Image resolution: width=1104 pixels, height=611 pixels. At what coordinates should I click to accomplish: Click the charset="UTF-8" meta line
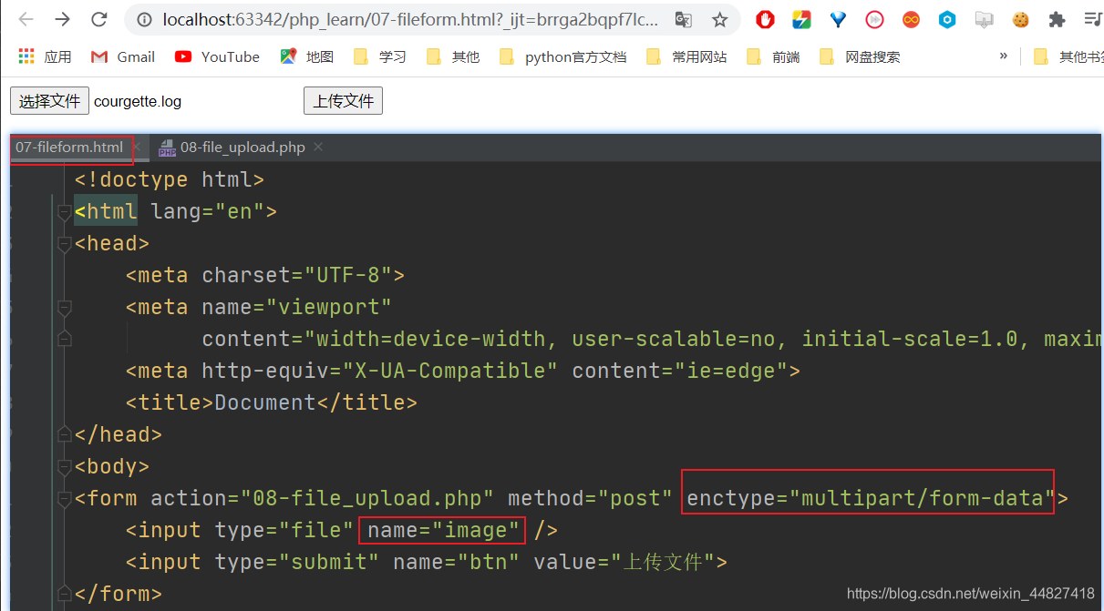pyautogui.click(x=265, y=275)
